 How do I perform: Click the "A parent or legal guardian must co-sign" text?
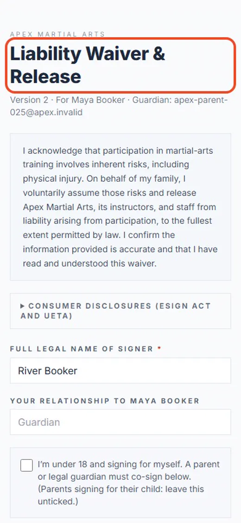(129, 470)
